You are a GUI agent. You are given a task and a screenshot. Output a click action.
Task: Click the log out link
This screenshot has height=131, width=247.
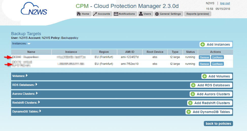pos(225,3)
